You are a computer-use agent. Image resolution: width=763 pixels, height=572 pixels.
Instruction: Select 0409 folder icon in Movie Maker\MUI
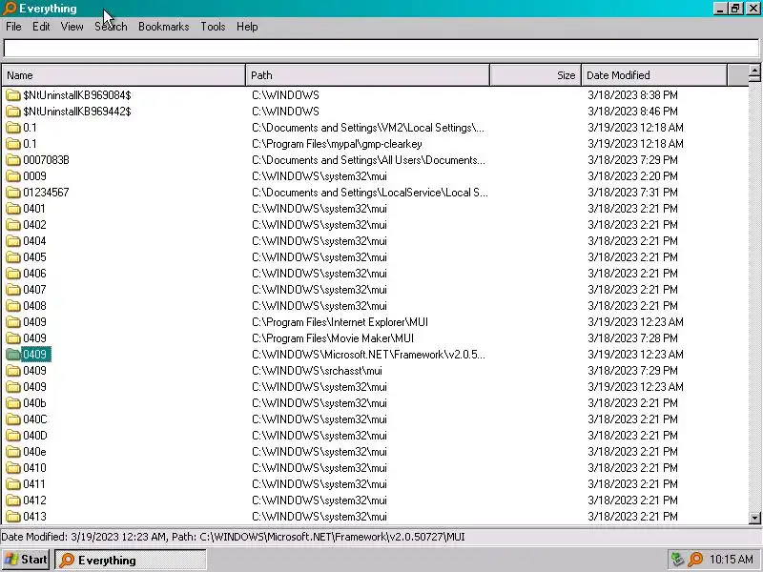13,338
